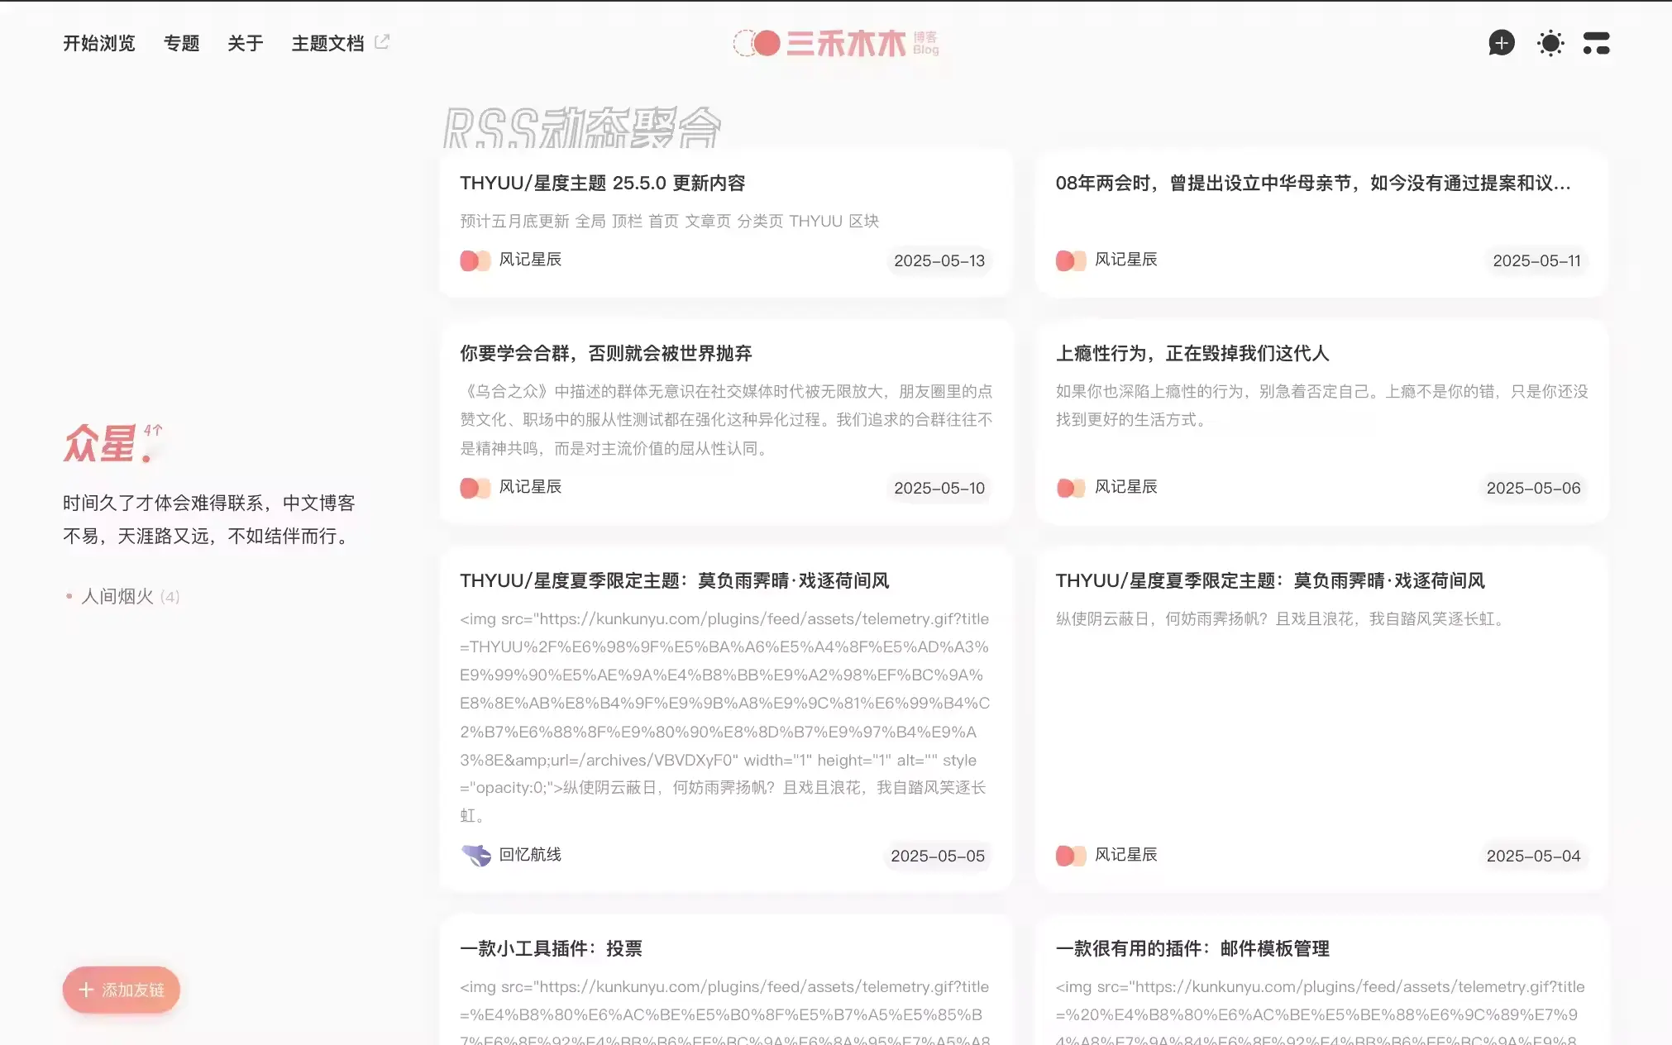Open the sidebar menu icon at top right
The image size is (1672, 1045).
pos(1596,43)
